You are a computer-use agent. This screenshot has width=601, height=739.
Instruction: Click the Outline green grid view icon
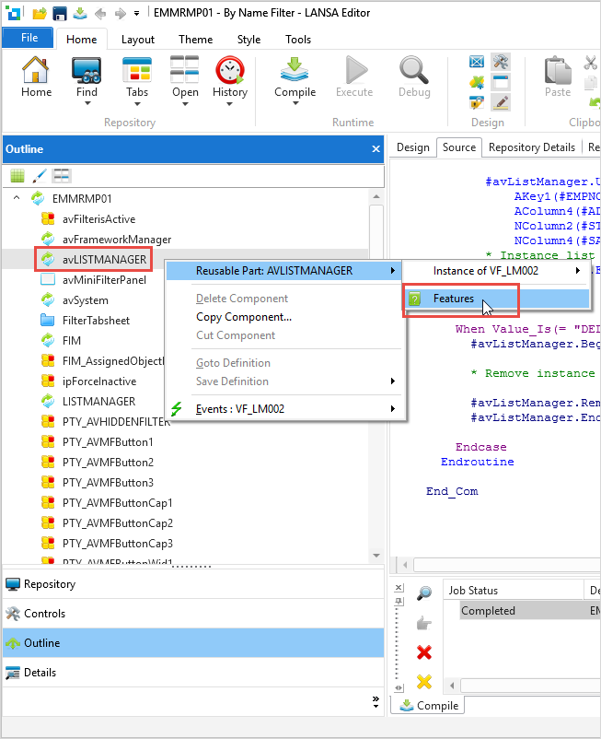point(17,176)
